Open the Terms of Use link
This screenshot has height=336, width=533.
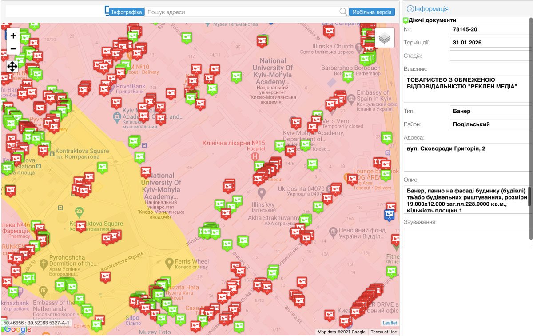click(384, 332)
